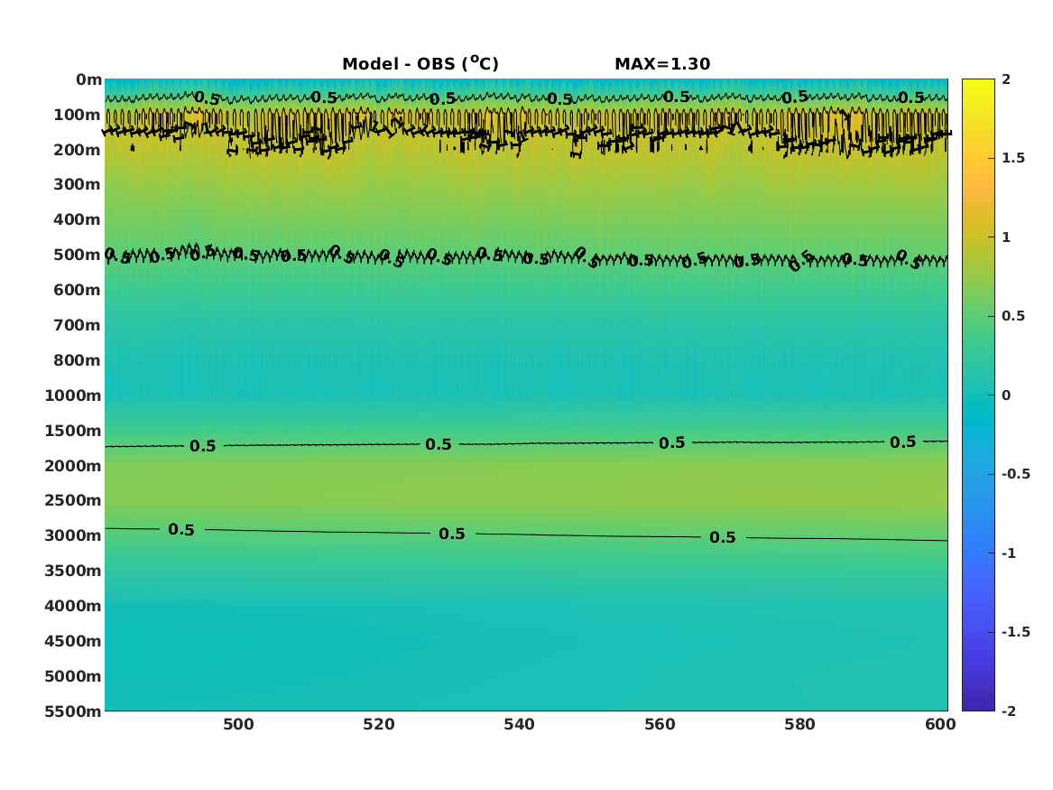
Task: Select the colorbar tick label "1.5"
Action: [1013, 158]
